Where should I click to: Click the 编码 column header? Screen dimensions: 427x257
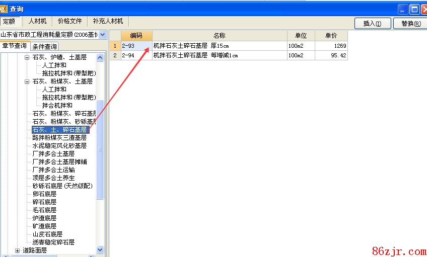coord(136,36)
